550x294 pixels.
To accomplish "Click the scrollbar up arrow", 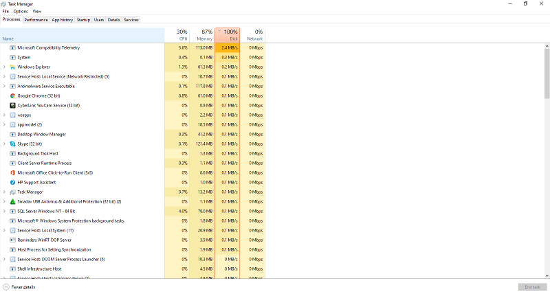I will (547, 46).
